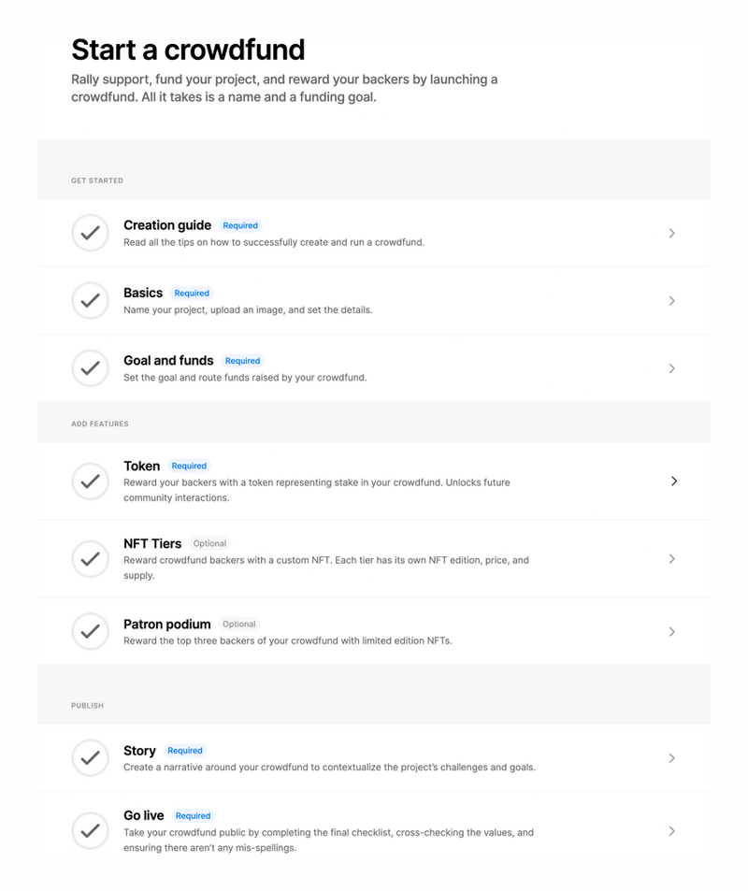Click the Creation guide checkmark circle

click(x=90, y=233)
